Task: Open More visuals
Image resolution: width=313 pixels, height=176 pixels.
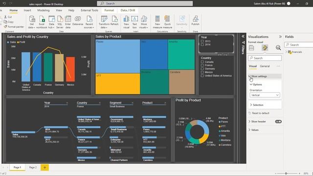Action: click(x=144, y=22)
